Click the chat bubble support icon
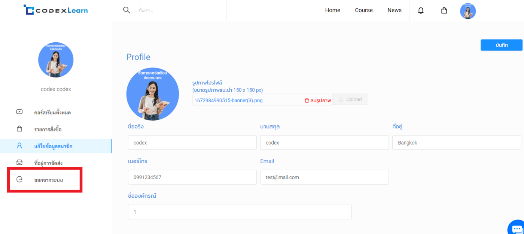524x234 pixels. [x=517, y=228]
